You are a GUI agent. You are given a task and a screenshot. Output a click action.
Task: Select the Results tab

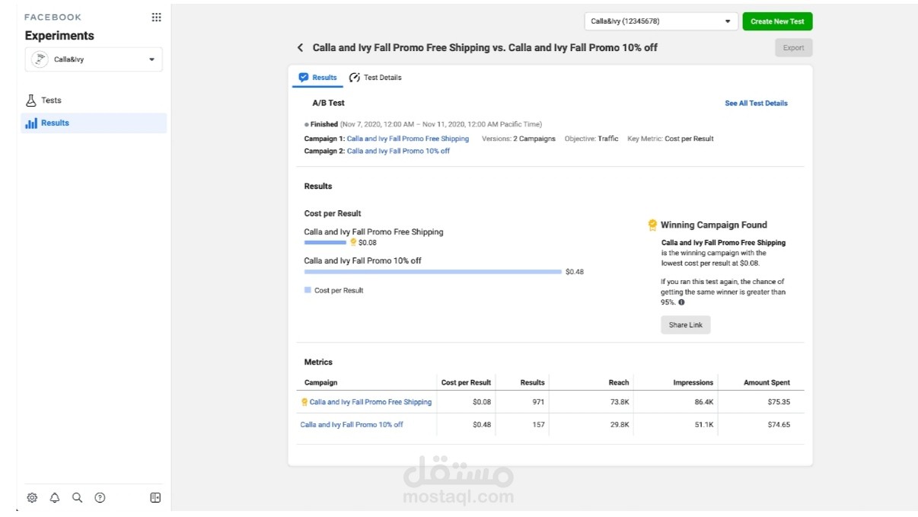(318, 78)
